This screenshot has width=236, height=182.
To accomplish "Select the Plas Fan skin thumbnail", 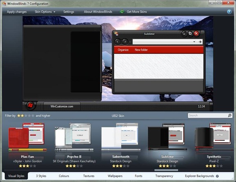I will click(x=27, y=137).
